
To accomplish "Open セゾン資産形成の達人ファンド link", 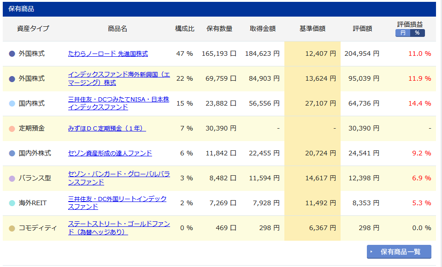I will point(110,153).
